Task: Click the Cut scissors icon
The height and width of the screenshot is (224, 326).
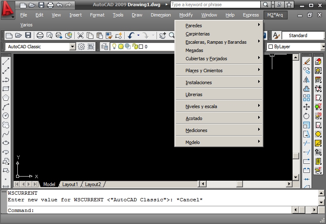Action: [x=80, y=35]
